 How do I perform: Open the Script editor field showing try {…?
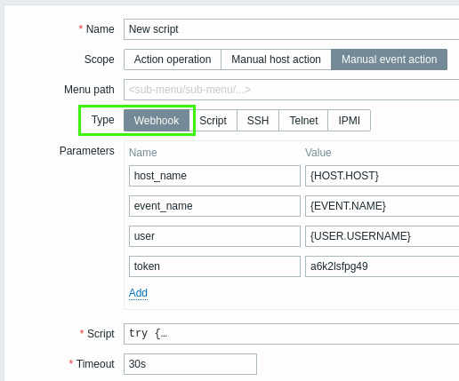coord(292,334)
